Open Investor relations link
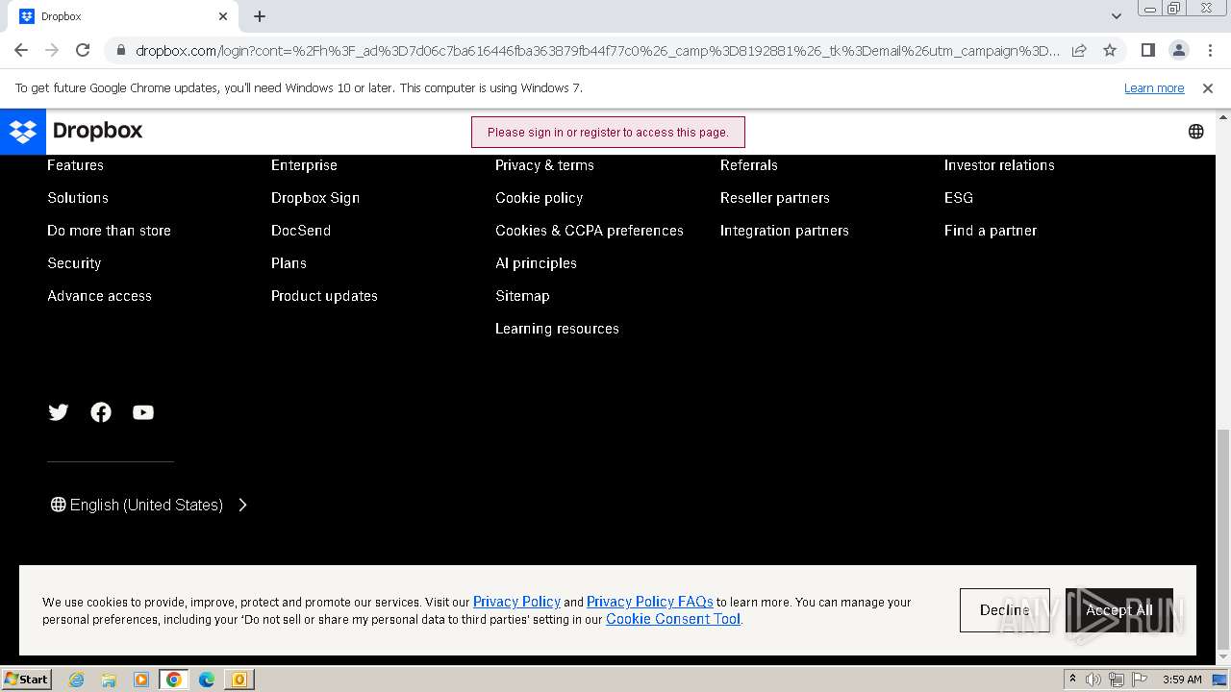This screenshot has width=1231, height=692. [999, 165]
